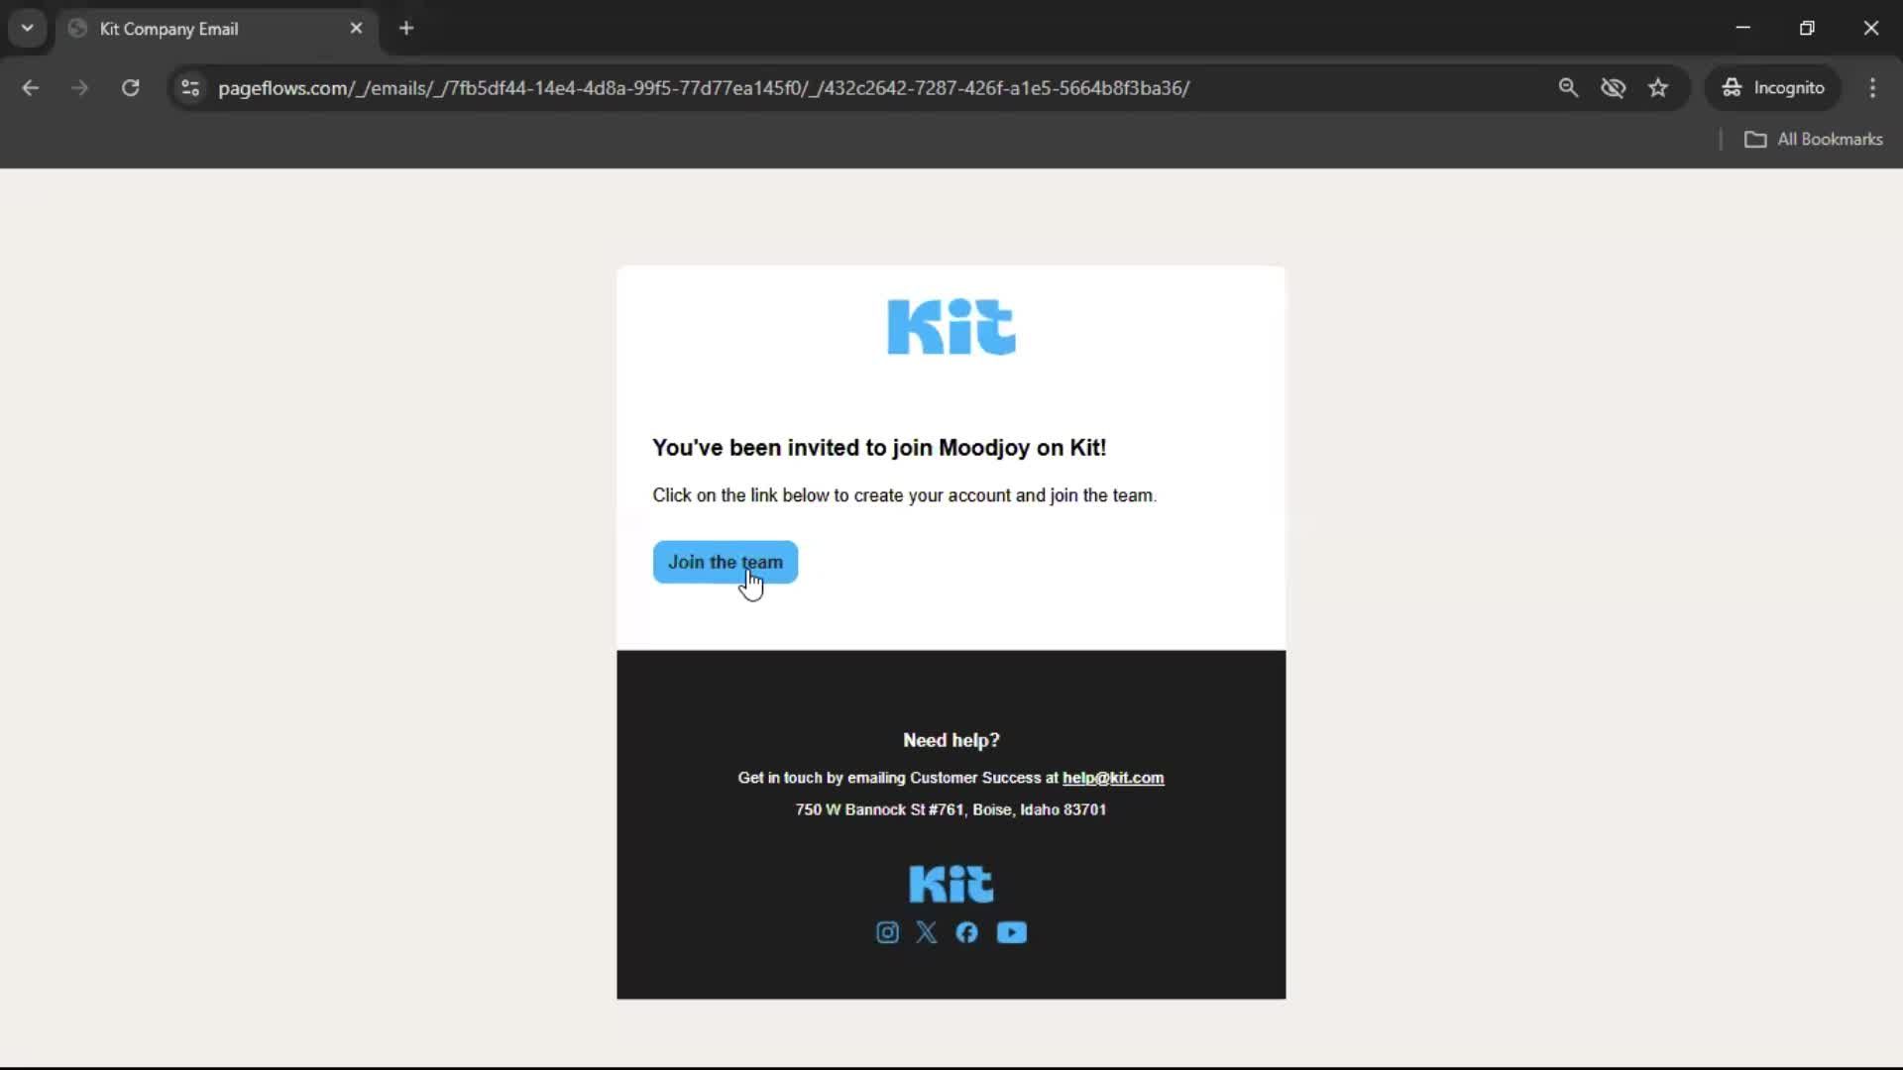Click the Kit logo in dark footer
This screenshot has width=1903, height=1070.
951,884
